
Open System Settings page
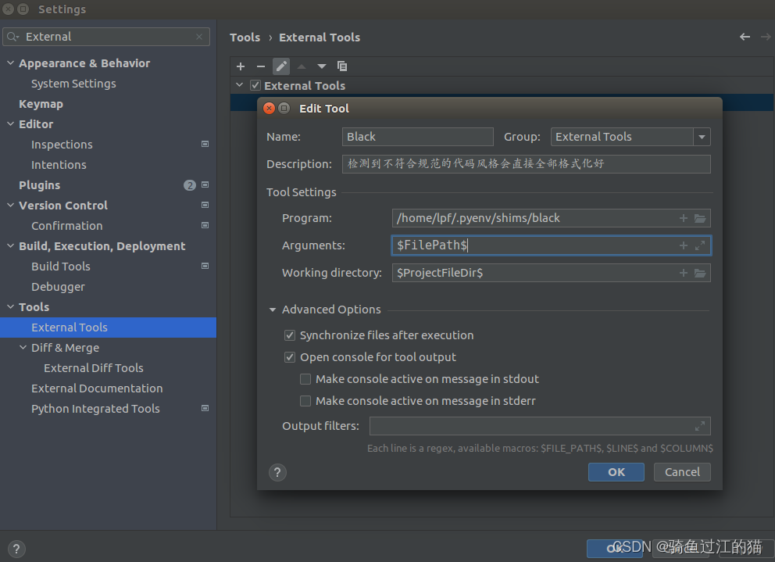pyautogui.click(x=73, y=84)
